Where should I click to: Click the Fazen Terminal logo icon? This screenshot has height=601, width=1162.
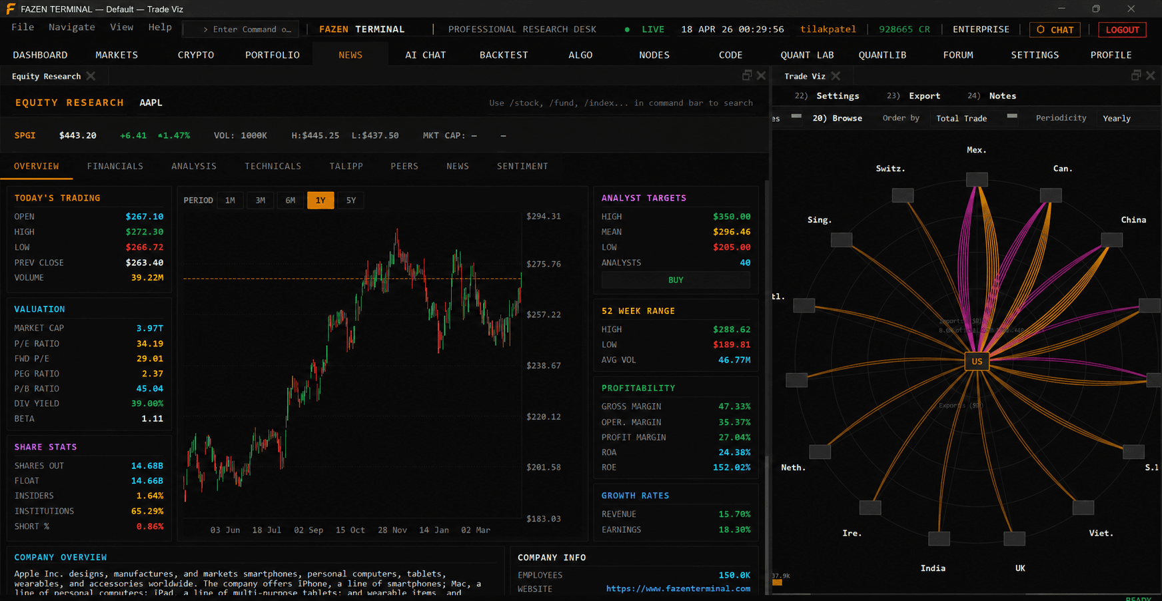tap(11, 9)
